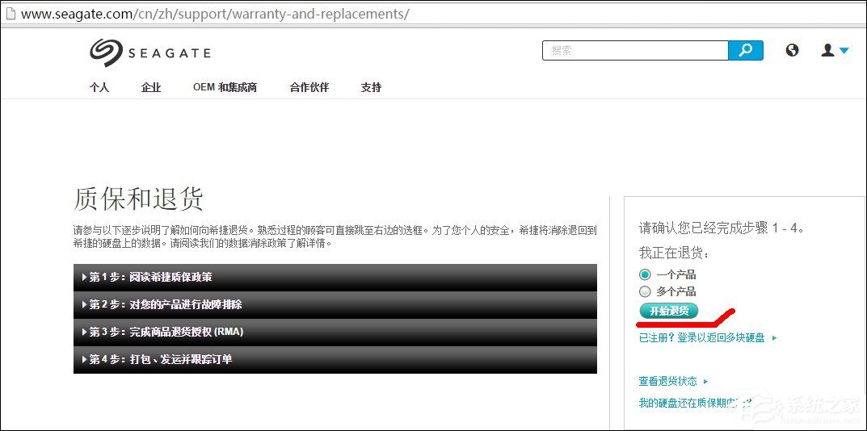Click into the 搜索 search field
Viewport: 867px width, 431px height.
(x=634, y=50)
